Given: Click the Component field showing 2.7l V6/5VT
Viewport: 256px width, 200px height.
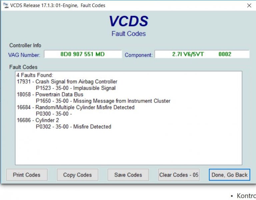Looking at the screenshot, I should click(202, 54).
